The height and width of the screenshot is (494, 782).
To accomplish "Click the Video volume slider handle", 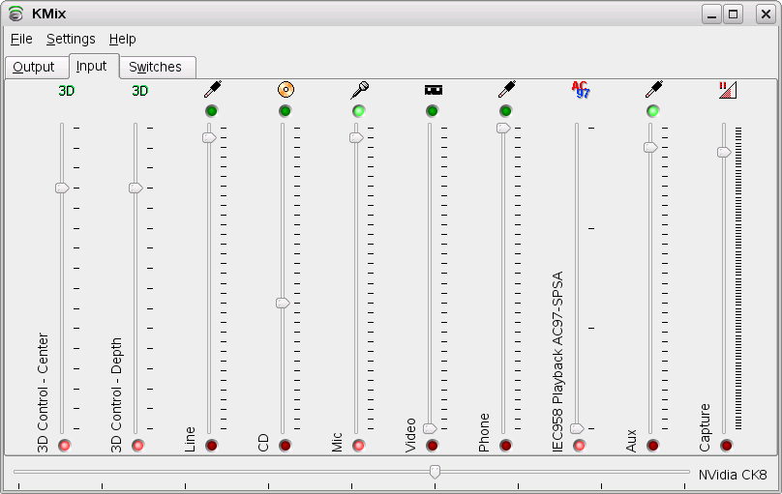I will (x=430, y=428).
